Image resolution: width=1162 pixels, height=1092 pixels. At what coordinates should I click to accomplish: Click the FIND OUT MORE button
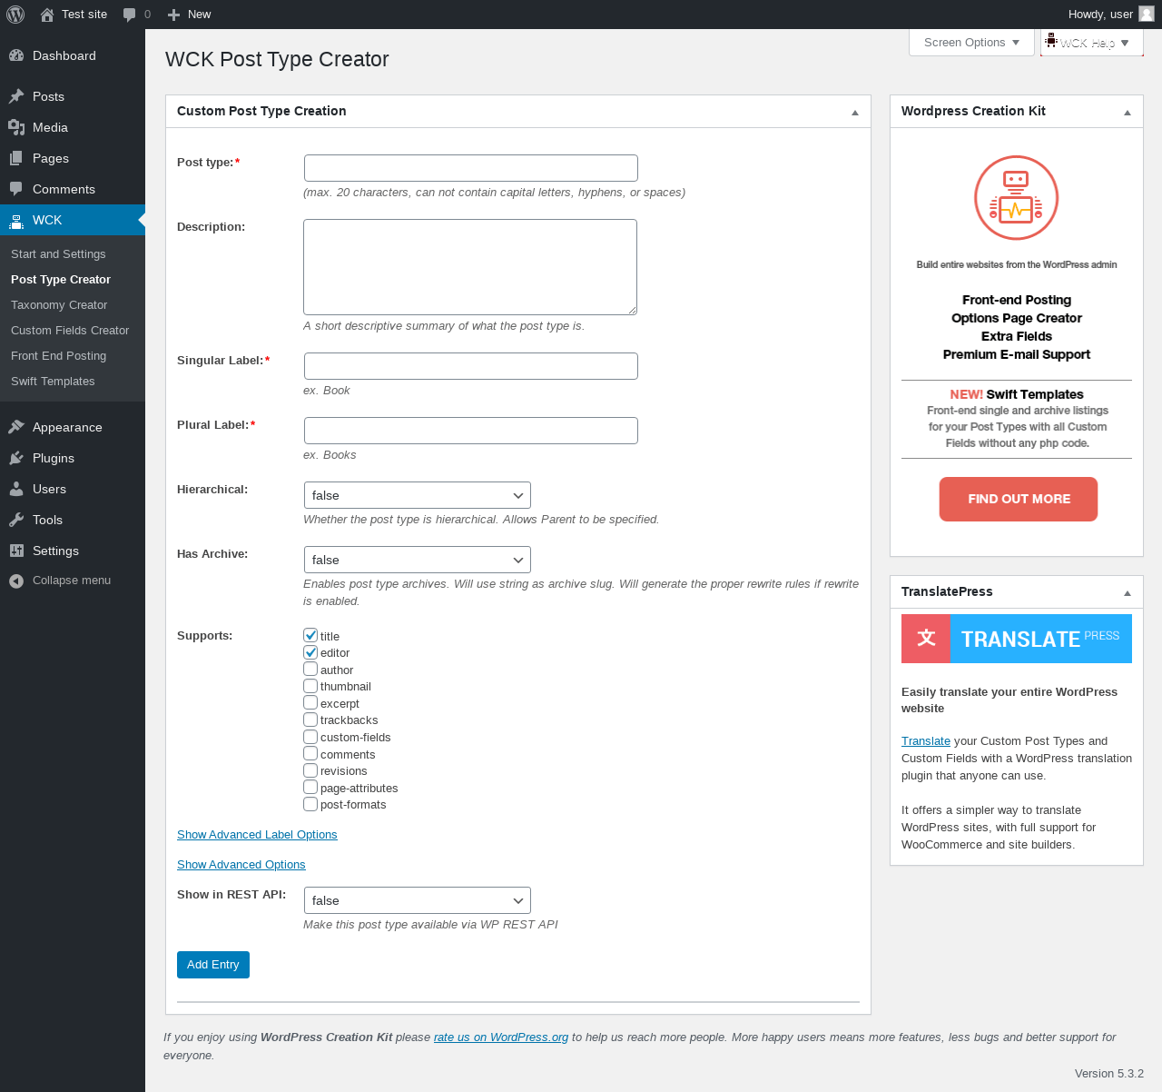pos(1019,499)
